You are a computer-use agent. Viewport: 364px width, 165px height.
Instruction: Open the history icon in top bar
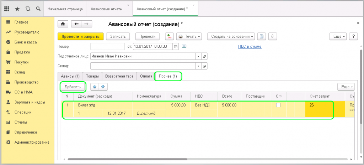(x=28, y=8)
